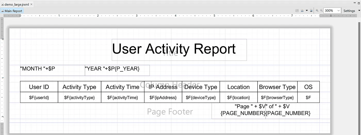Click the Settings button
Image resolution: width=361 pixels, height=135 pixels.
pyautogui.click(x=349, y=11)
